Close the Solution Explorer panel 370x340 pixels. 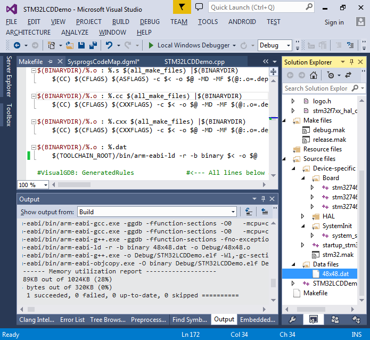tap(360, 62)
